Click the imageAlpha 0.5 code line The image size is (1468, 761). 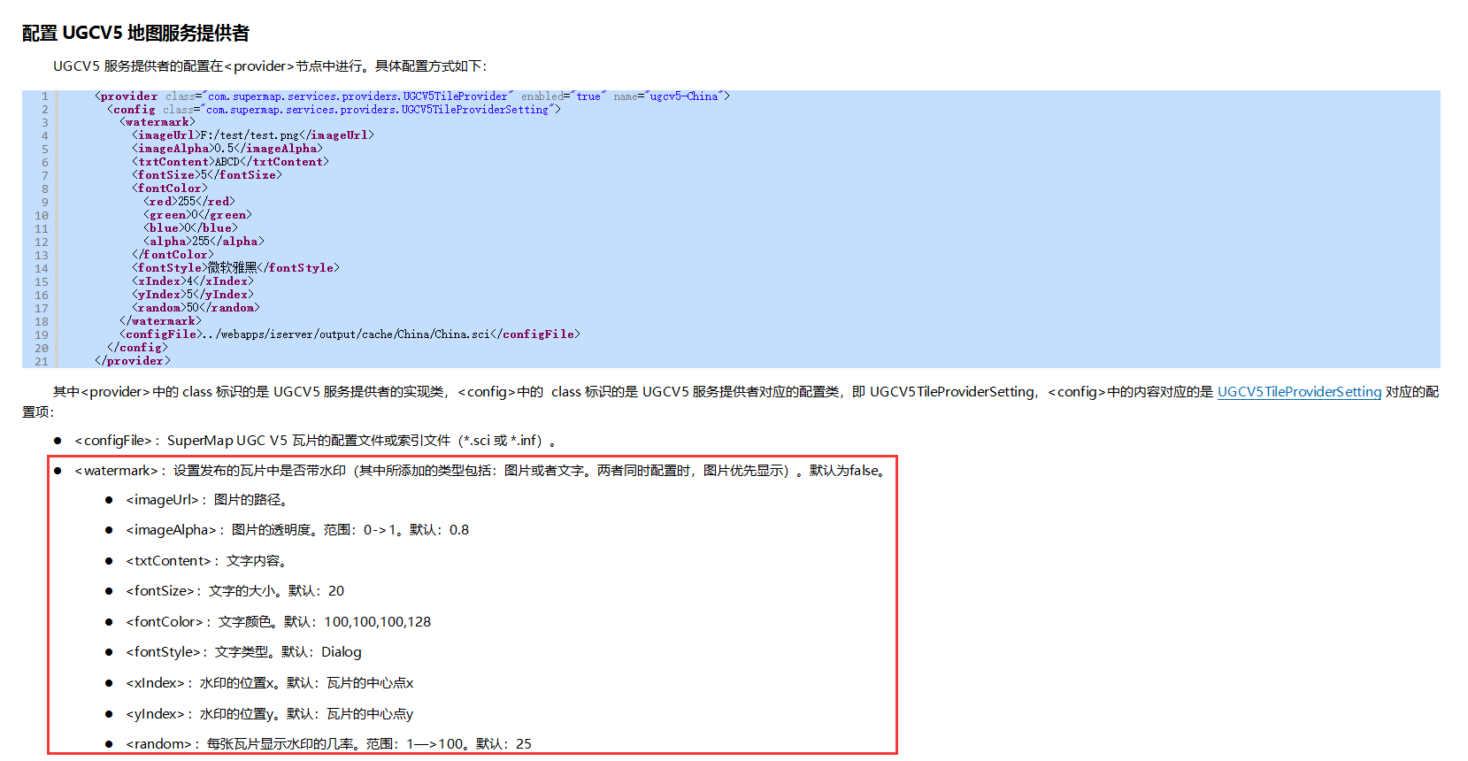pyautogui.click(x=227, y=149)
